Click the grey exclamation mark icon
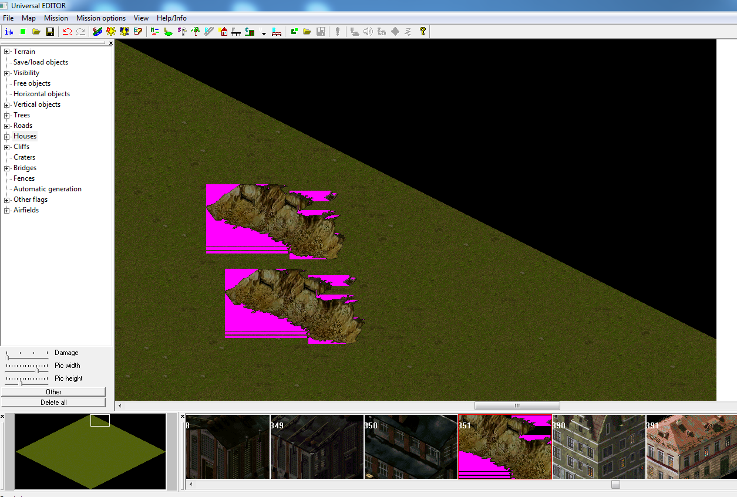 pyautogui.click(x=338, y=32)
